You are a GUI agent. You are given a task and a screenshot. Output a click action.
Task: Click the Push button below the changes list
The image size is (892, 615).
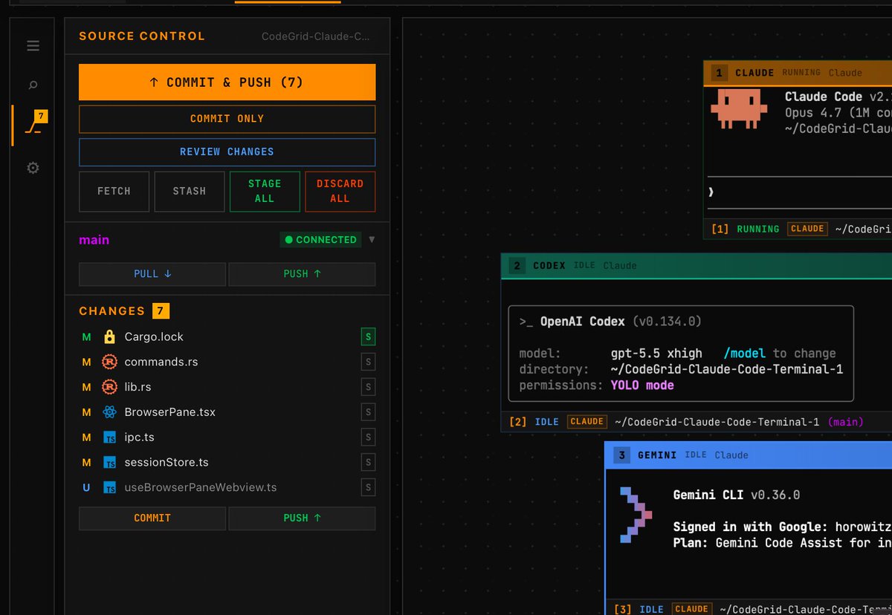tap(302, 518)
